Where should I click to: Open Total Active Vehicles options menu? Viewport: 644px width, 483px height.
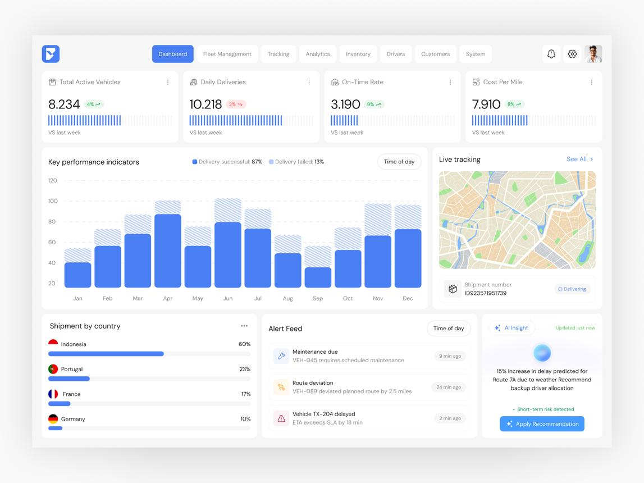coord(167,82)
